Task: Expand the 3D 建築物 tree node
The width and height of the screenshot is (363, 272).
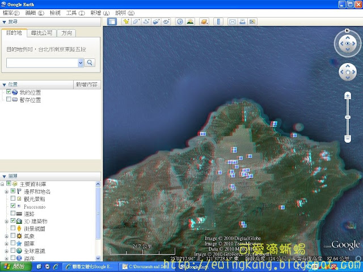Action: tap(6, 222)
